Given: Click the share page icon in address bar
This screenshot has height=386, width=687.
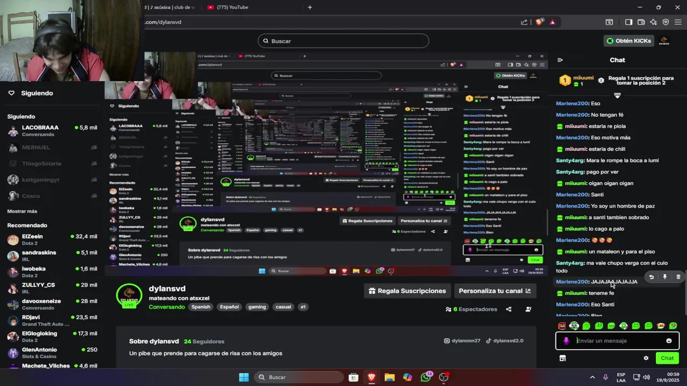Looking at the screenshot, I should point(524,22).
